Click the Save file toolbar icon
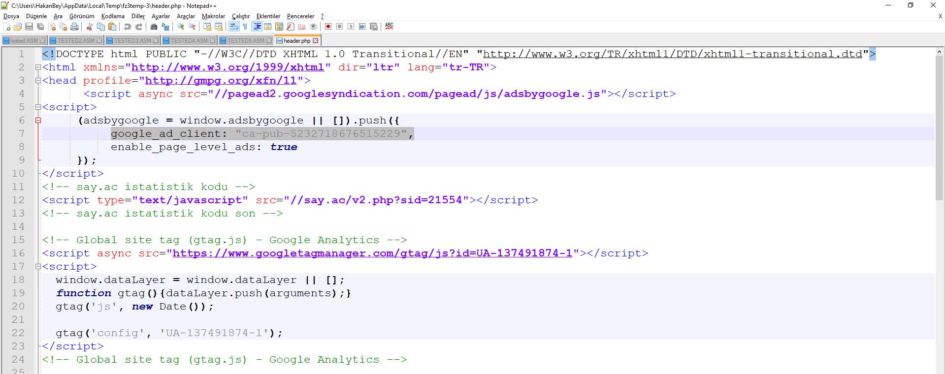Image resolution: width=945 pixels, height=374 pixels. coord(29,27)
